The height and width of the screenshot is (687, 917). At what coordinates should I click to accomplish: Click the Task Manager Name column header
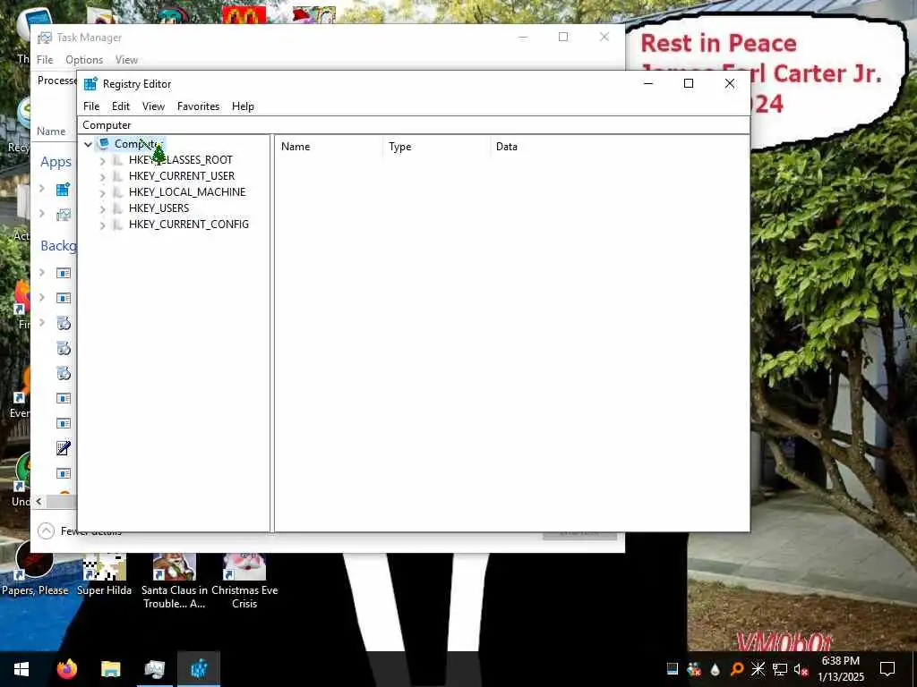pyautogui.click(x=51, y=131)
